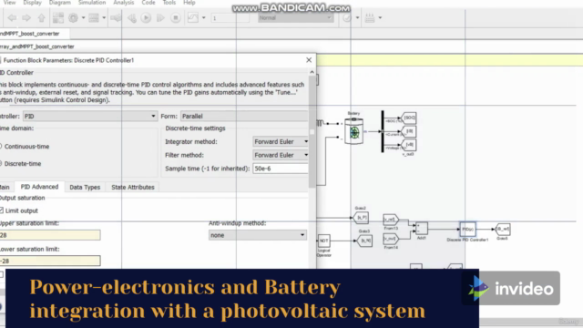Open the Form Parallel dropdown

coord(244,116)
